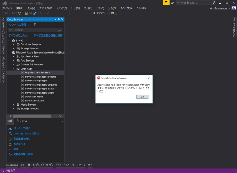This screenshot has width=237, height=173.
Task: Collapse the Logic Apps node
Action: click(x=13, y=69)
